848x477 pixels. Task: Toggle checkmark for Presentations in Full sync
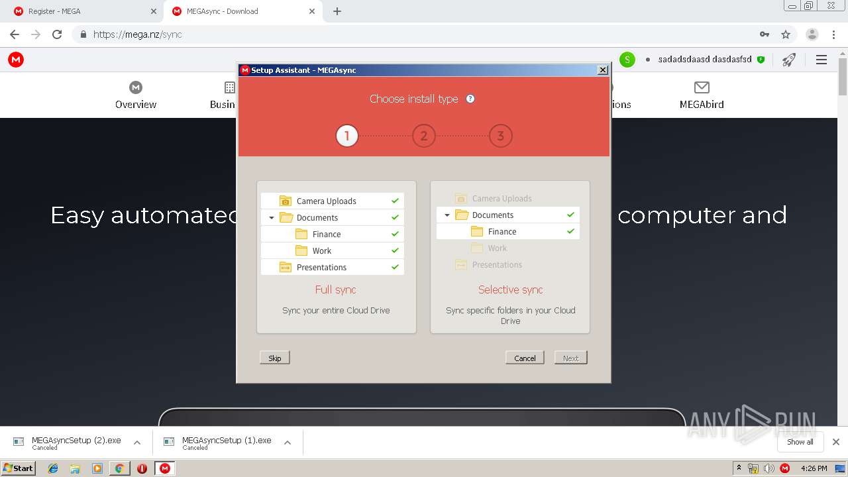(395, 267)
